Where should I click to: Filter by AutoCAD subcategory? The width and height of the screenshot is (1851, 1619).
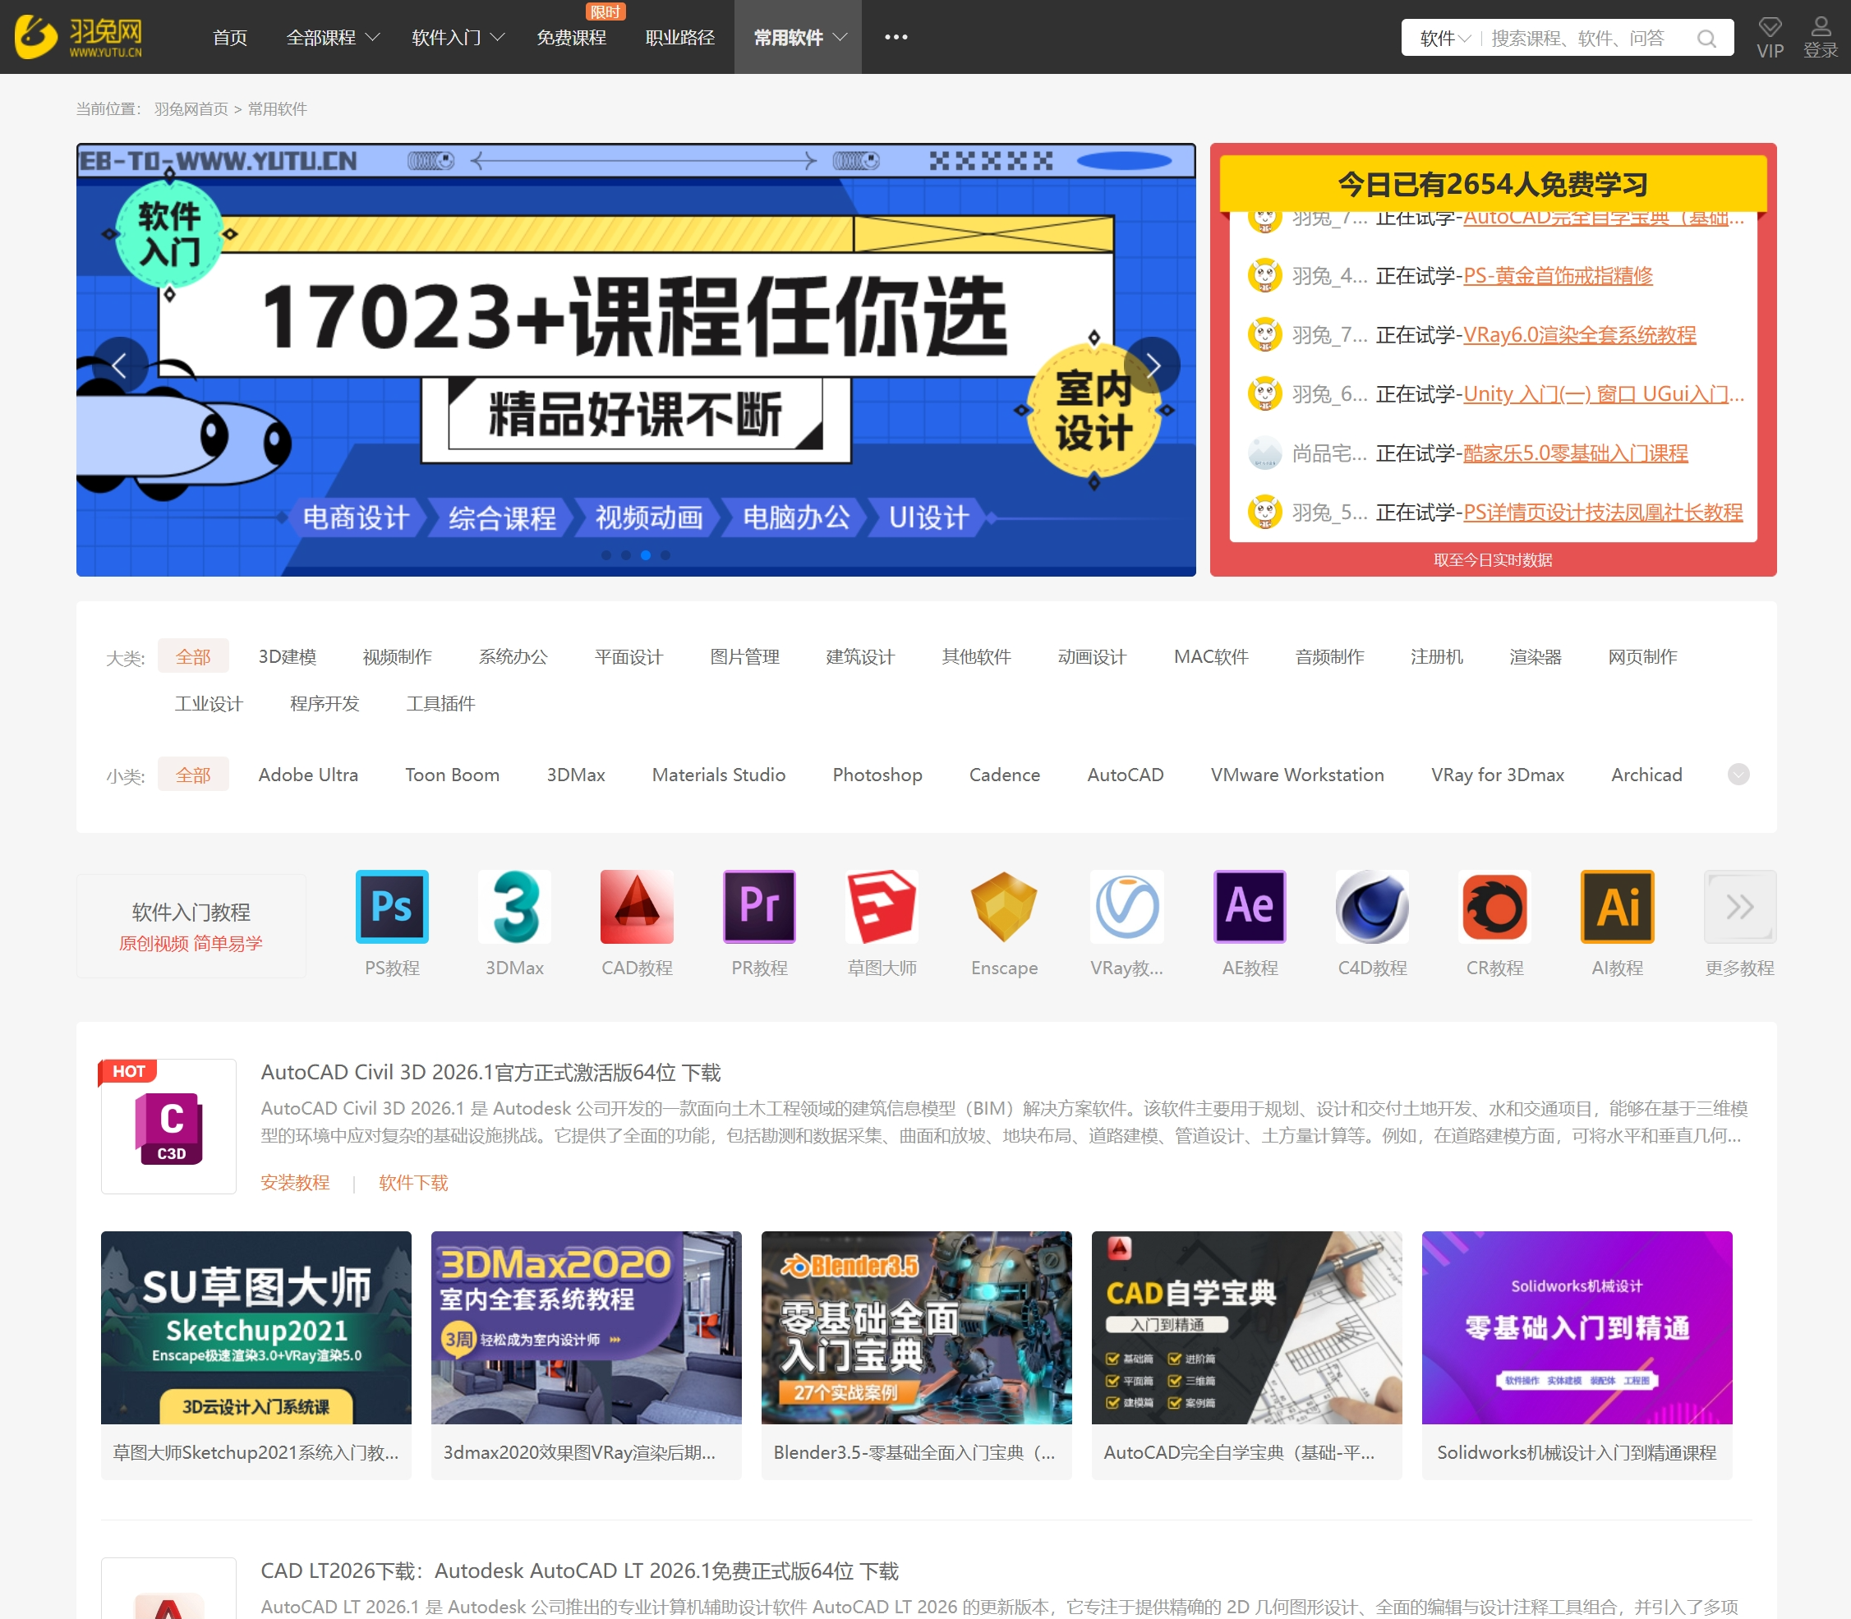click(x=1126, y=775)
